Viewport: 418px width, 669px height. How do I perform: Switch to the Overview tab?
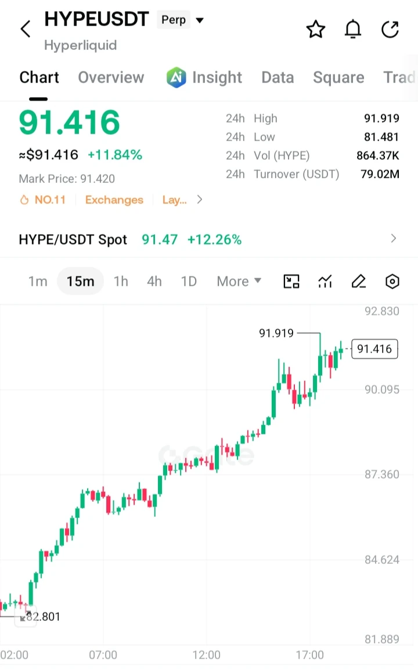[x=111, y=77]
